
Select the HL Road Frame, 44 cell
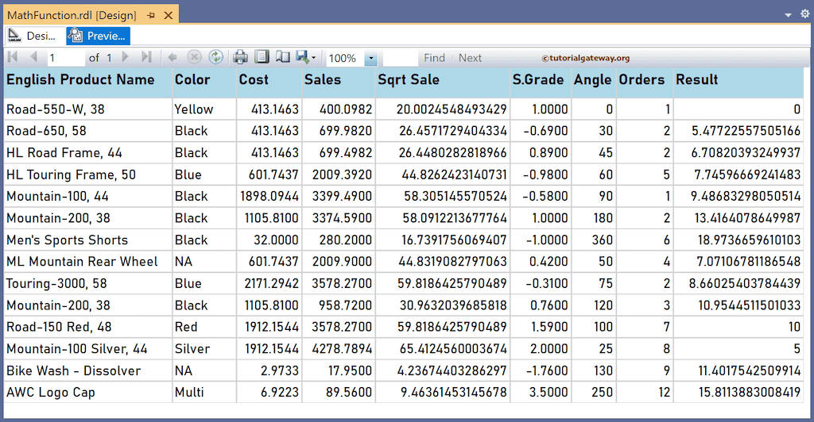(87, 153)
